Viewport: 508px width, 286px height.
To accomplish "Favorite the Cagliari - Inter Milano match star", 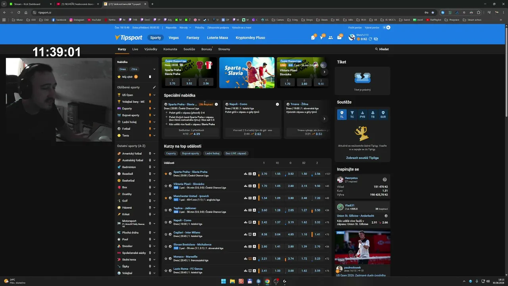I will click(x=166, y=234).
